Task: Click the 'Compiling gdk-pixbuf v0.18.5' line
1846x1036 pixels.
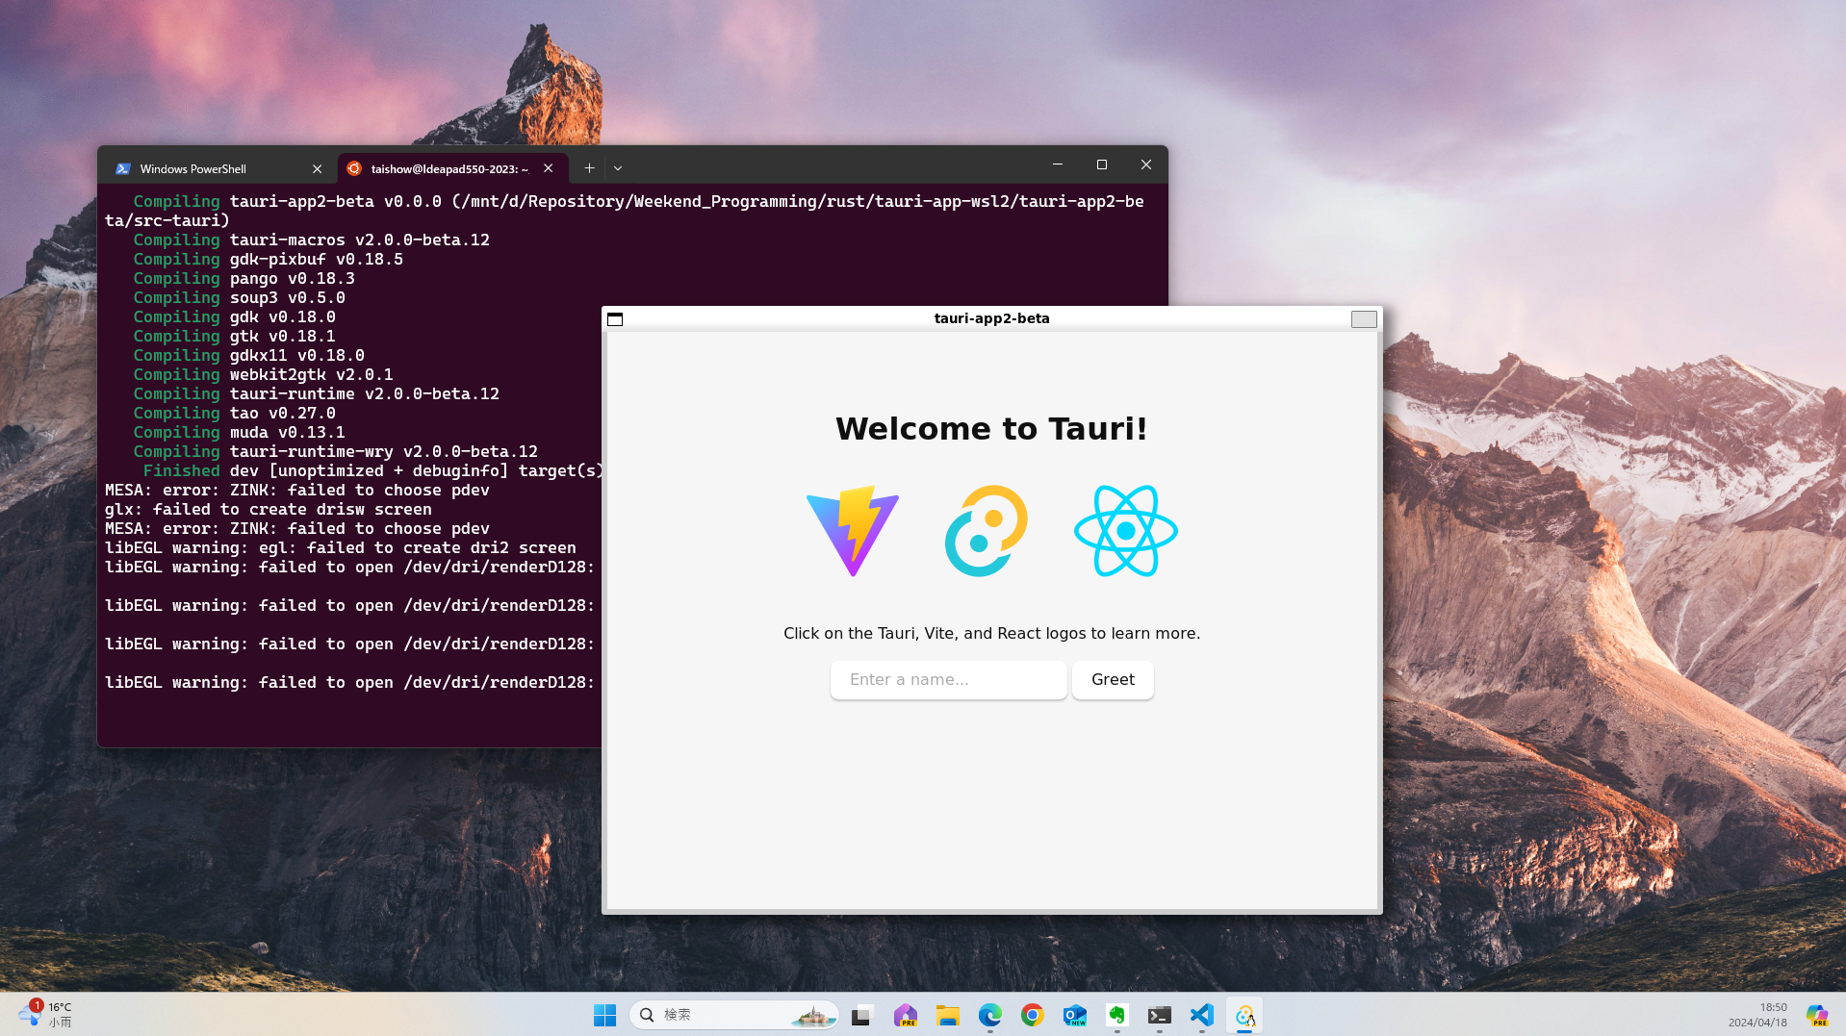Action: [268, 259]
